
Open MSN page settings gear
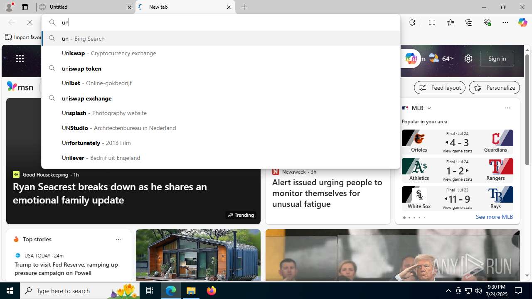tap(468, 59)
